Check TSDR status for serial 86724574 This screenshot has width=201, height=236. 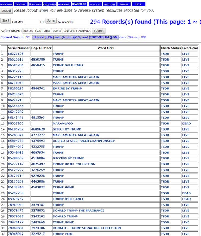tap(165, 95)
